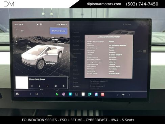165x124 pixels.
Task: Skip to previous track in media player
Action: (32, 86)
